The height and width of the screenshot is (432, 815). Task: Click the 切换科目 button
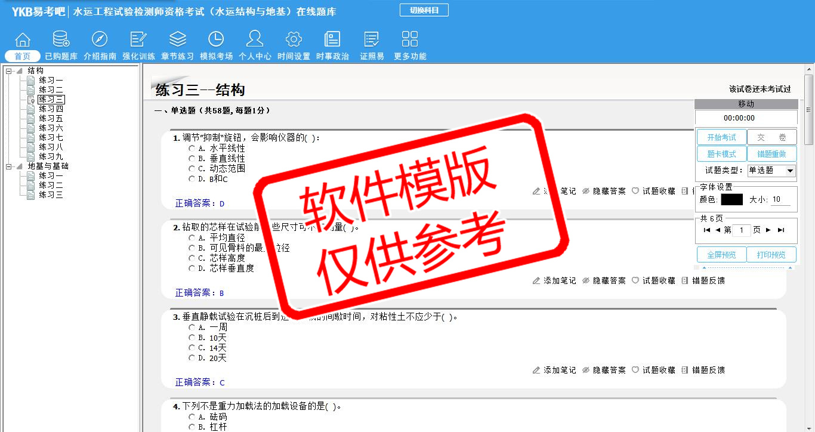coord(424,10)
